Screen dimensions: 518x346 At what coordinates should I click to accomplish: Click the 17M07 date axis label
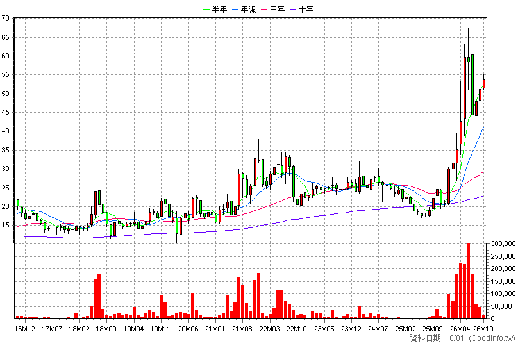coord(52,329)
